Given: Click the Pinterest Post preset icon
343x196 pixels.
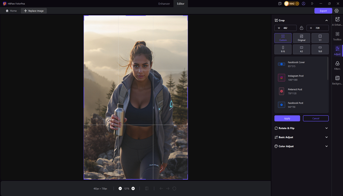Looking at the screenshot, I should [x=281, y=91].
